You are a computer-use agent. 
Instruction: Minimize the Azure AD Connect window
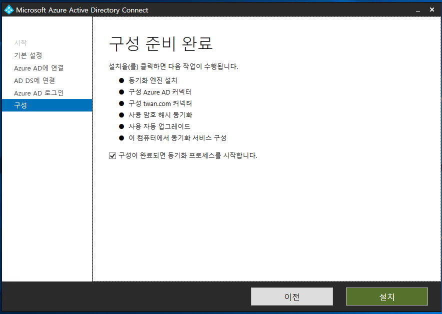coord(418,10)
